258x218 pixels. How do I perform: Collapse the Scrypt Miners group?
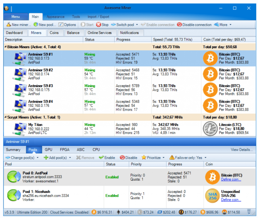pyautogui.click(x=6, y=117)
